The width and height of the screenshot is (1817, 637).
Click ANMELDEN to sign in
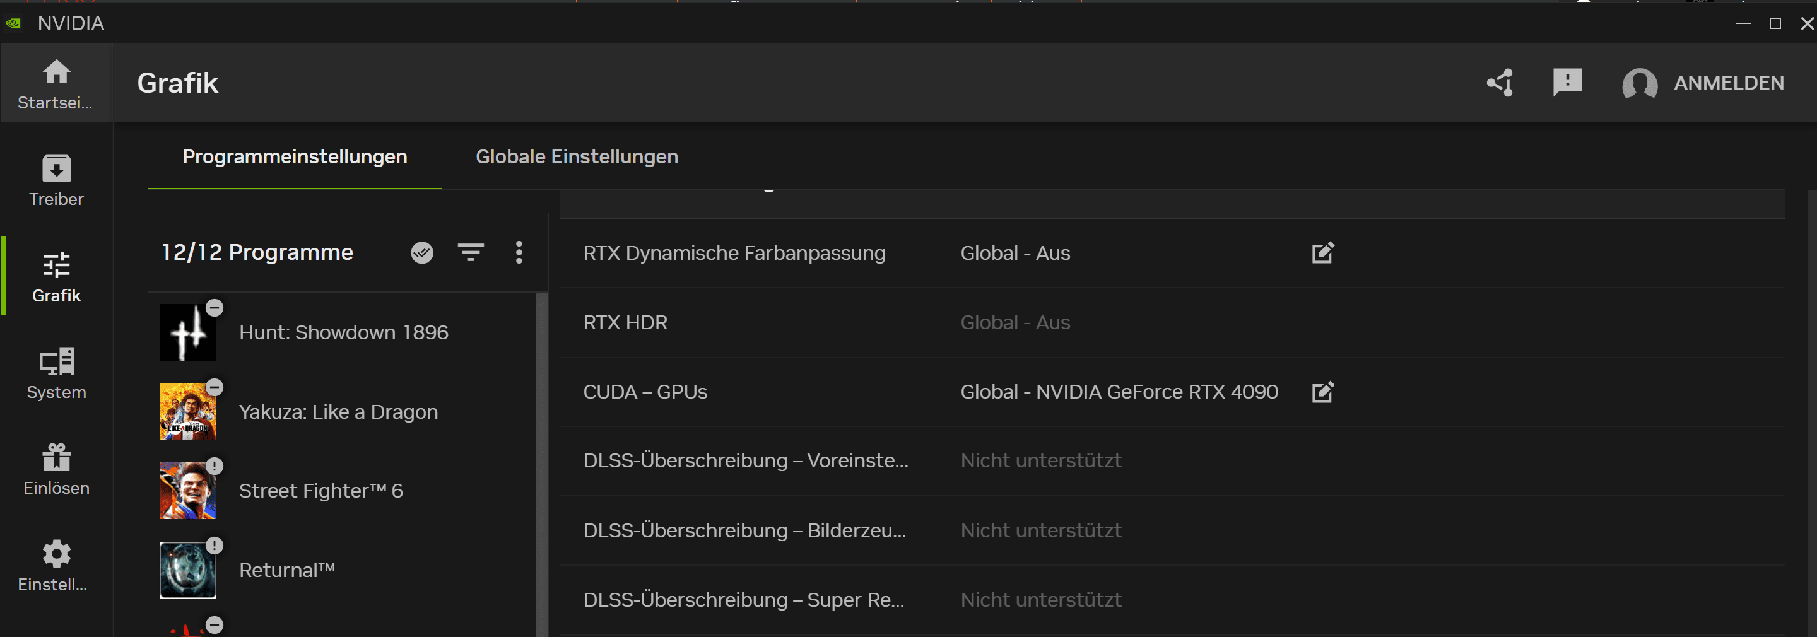1728,83
